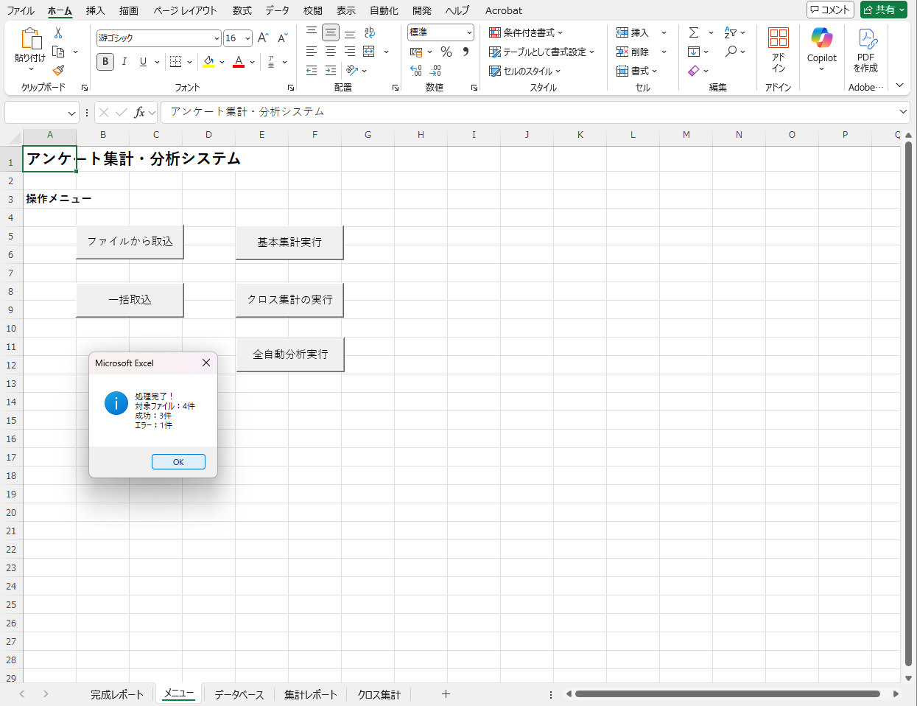Click the AutoSum sigma icon
The width and height of the screenshot is (917, 706).
point(693,32)
